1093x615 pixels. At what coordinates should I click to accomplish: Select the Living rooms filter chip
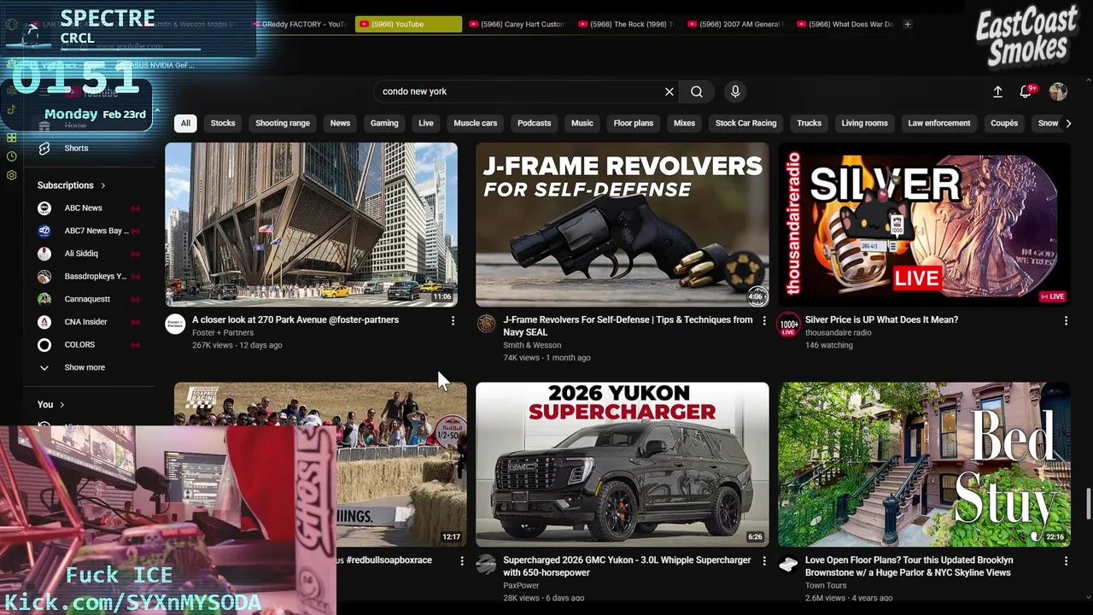pyautogui.click(x=864, y=123)
